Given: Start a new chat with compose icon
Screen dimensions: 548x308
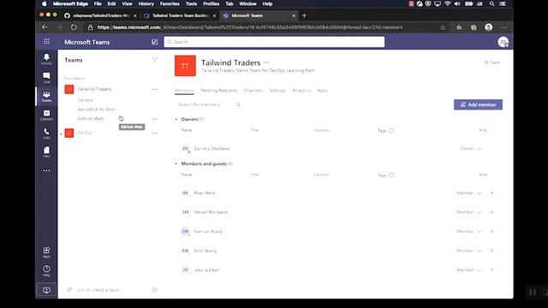Looking at the screenshot, I should tap(154, 42).
